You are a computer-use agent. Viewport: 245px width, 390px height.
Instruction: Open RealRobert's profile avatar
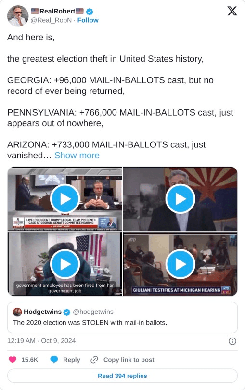click(x=18, y=16)
